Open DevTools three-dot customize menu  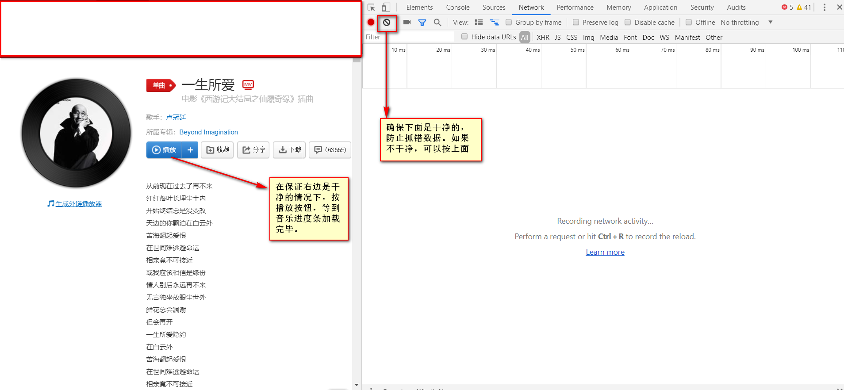(824, 8)
